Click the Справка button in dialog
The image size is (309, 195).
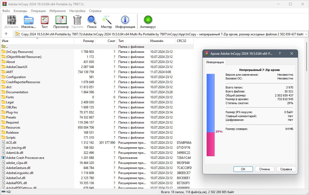point(286,169)
